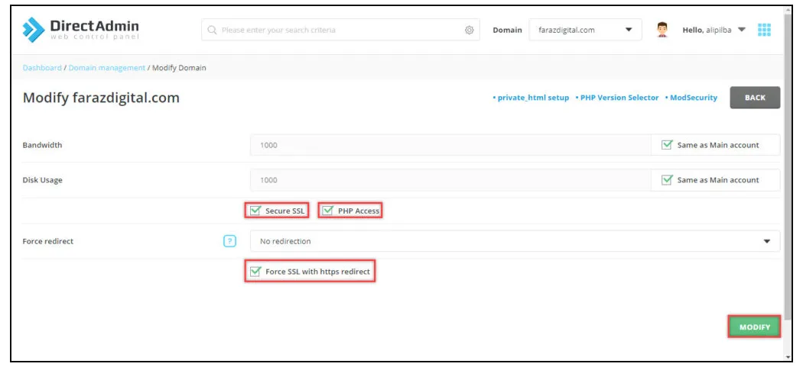Toggle Disk Usage Same as Main account checkbox

(666, 179)
